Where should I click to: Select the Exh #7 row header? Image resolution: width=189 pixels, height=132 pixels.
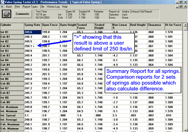[12, 93]
